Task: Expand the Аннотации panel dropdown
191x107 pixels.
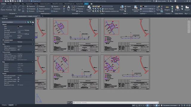Action: click(76, 14)
